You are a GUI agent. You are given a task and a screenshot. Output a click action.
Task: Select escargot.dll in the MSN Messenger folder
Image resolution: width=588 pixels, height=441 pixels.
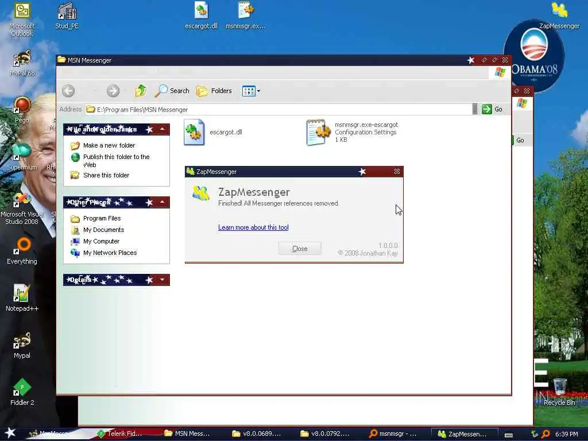pyautogui.click(x=213, y=132)
